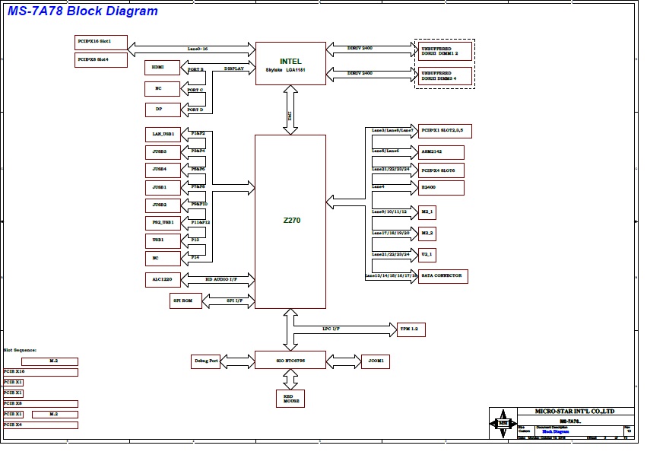Click "MICRO-STAR INT'L CO.,LTD" in title block
647x458 pixels.
point(575,412)
